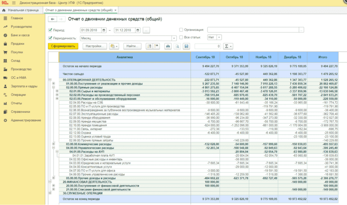Toggle the Периодичность checkbox
Viewport: 347px width, 205px height.
(x=50, y=38)
